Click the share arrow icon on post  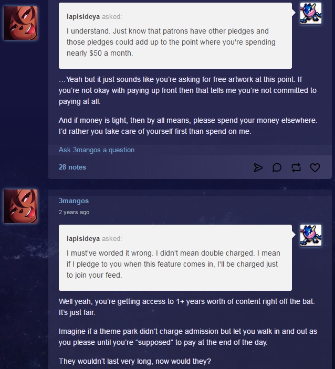tap(258, 167)
